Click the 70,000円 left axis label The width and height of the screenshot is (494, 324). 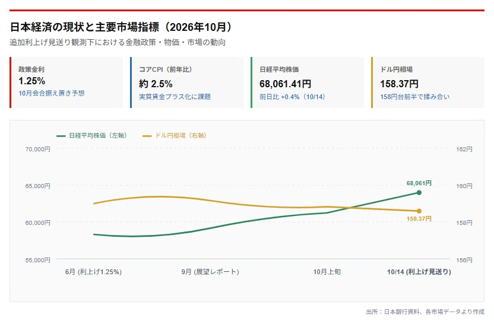tap(37, 150)
